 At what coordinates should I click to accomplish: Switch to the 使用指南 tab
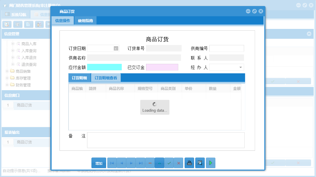[85, 20]
